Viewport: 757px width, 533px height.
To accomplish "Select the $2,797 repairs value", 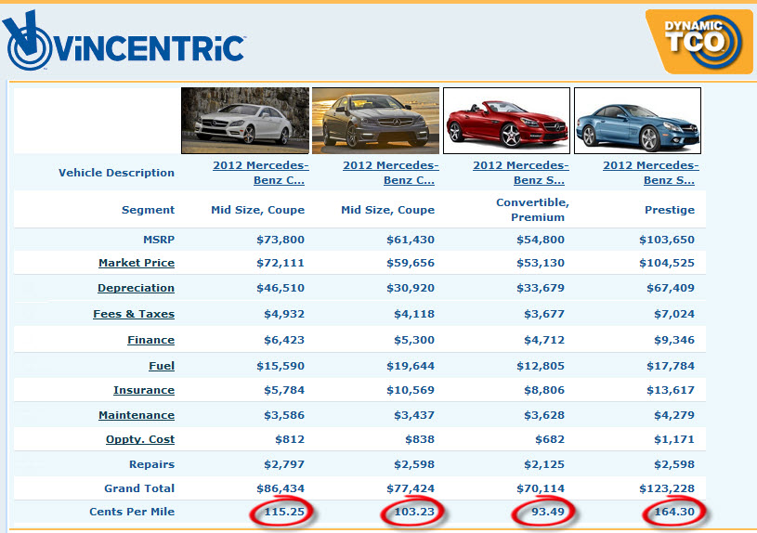I will tap(284, 464).
